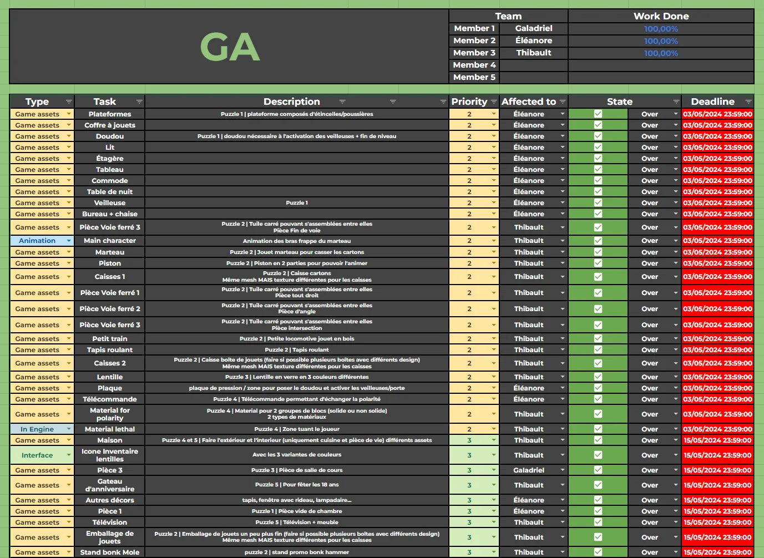Select the description 'Puzzle 4 | Zone tuant le joueur'
This screenshot has width=764, height=558.
(x=297, y=429)
